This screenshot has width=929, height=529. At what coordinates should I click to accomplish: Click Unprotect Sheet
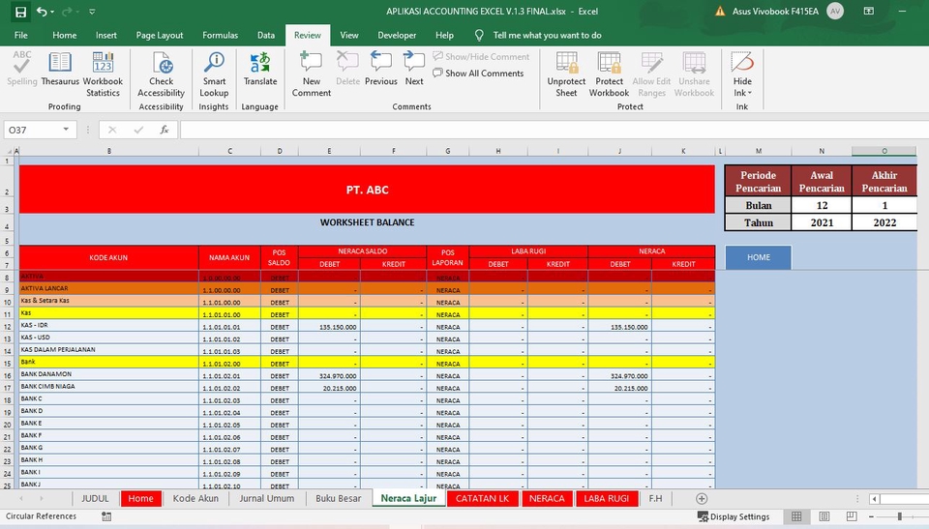(x=566, y=74)
